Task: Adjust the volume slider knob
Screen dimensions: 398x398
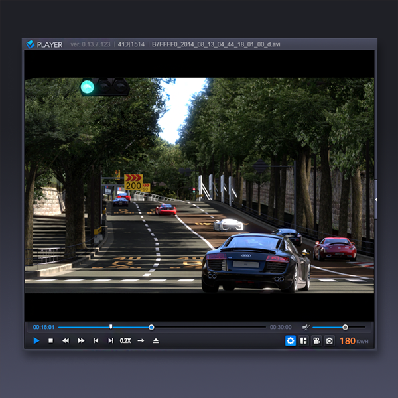Action: (345, 328)
